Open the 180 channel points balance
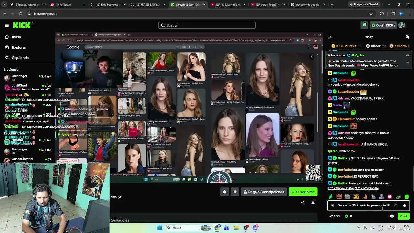414x233 pixels. pyautogui.click(x=334, y=216)
